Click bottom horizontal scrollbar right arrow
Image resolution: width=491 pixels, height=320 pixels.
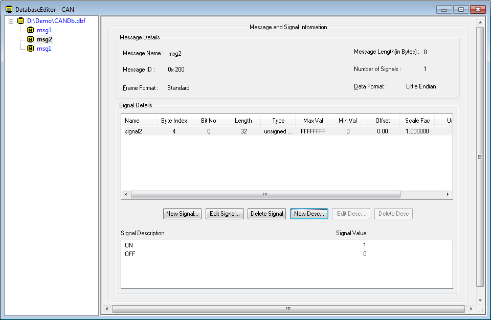point(471,309)
